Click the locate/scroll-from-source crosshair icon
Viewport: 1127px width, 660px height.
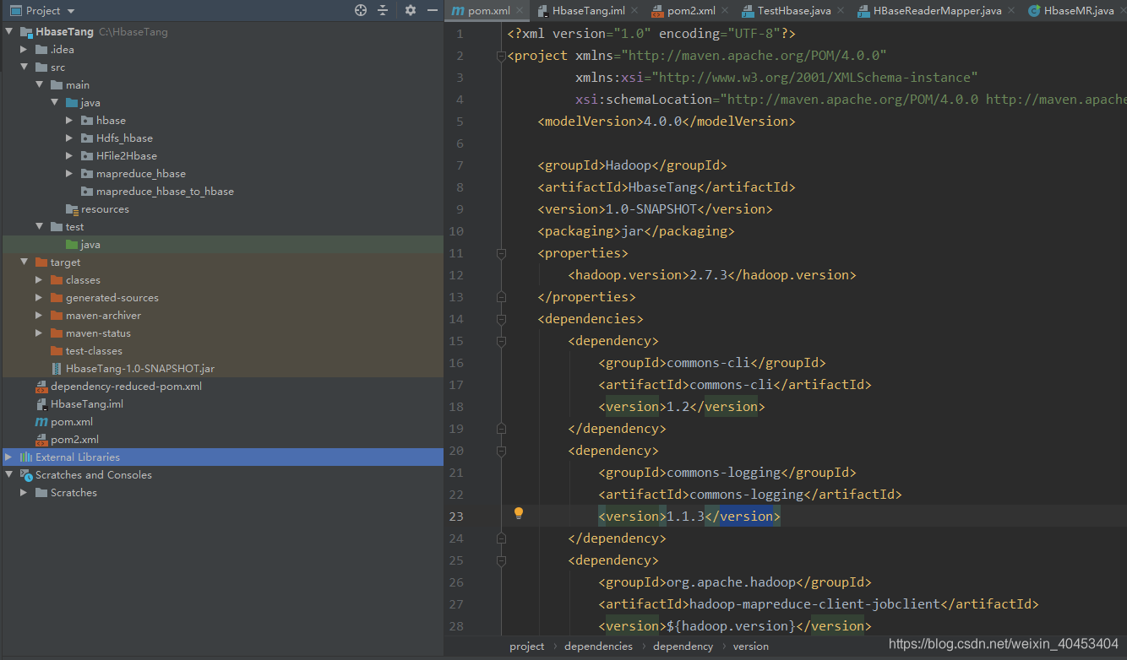[361, 10]
